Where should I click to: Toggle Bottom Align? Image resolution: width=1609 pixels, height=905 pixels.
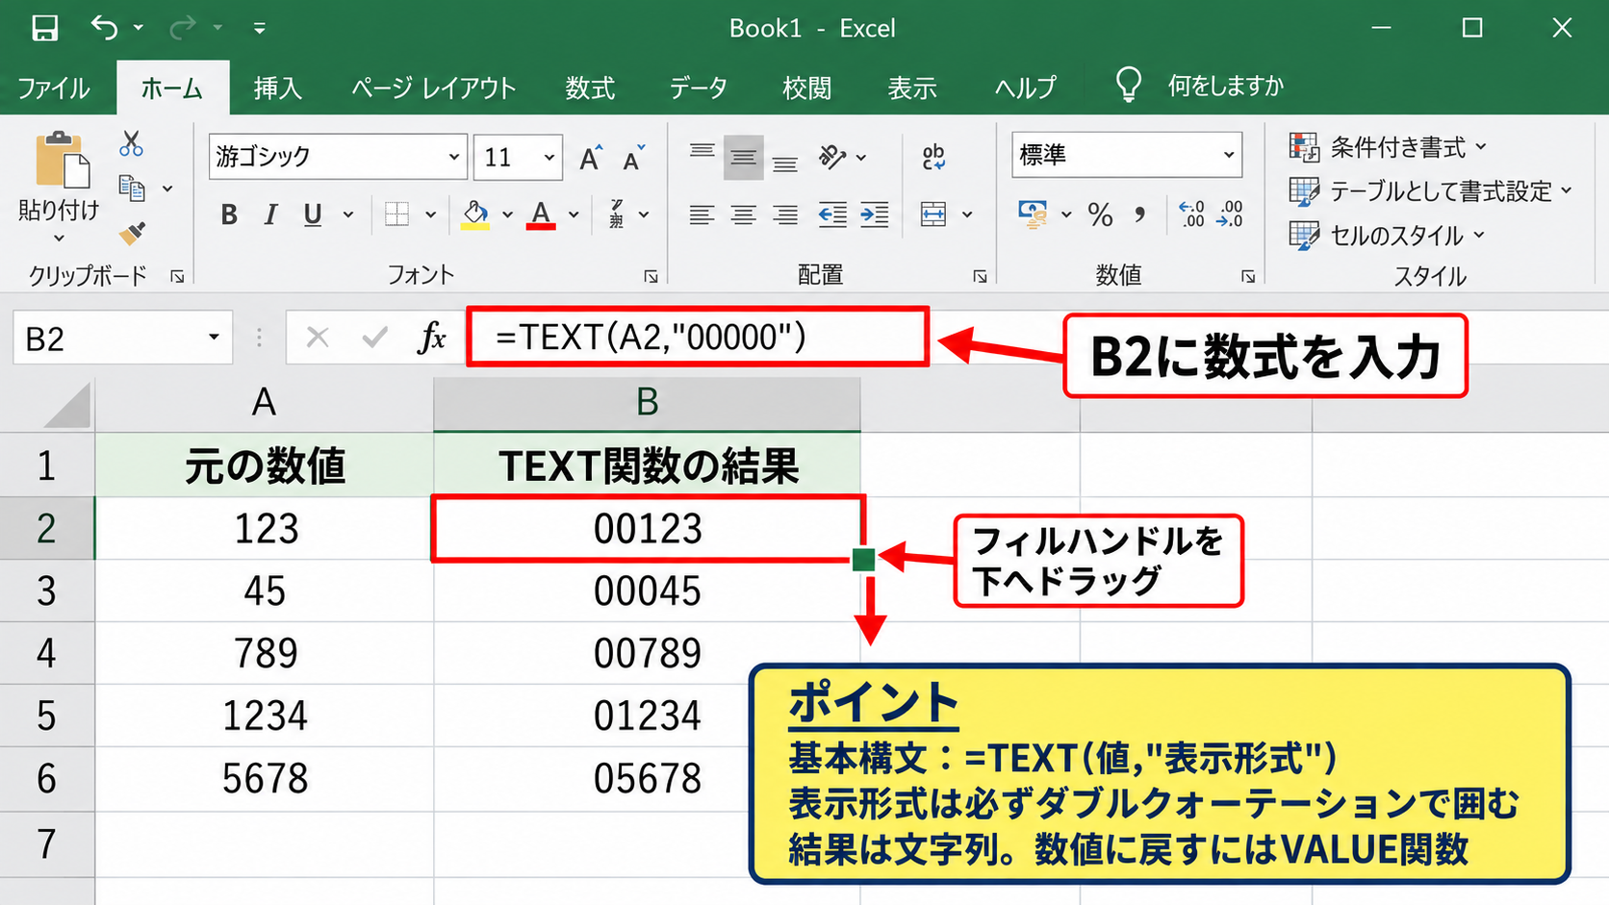785,163
